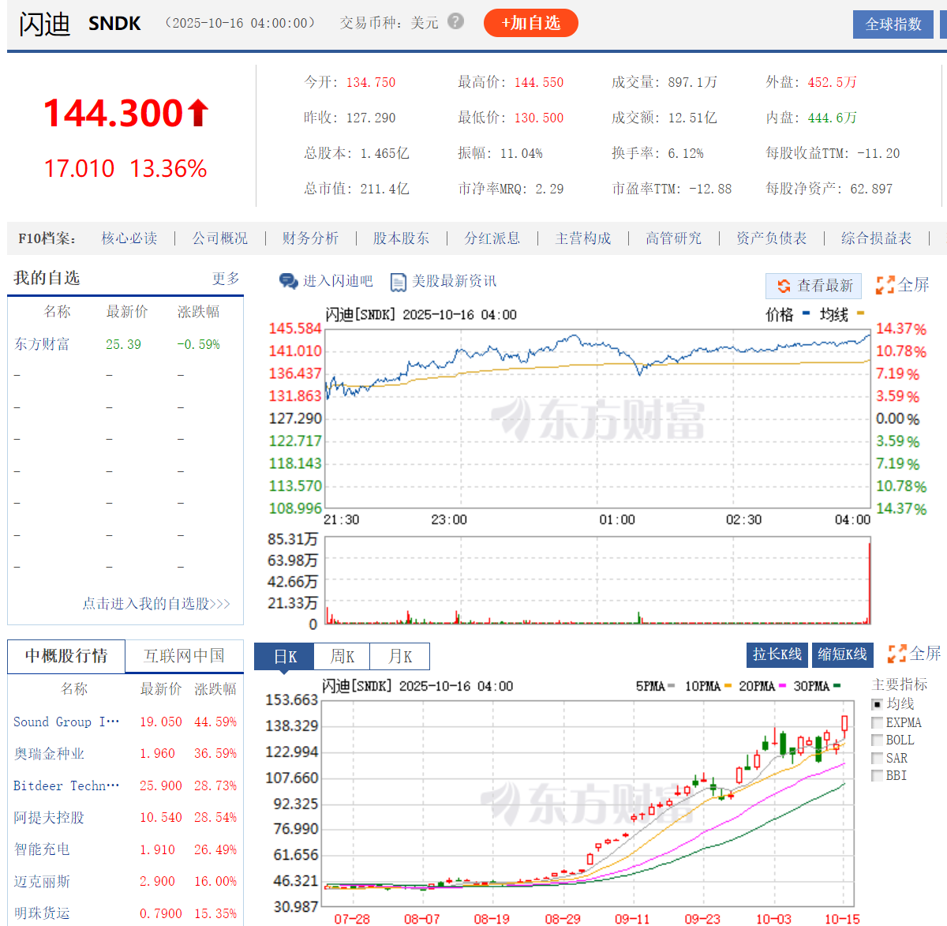Click the volume spike bar at 04:00

pos(870,583)
